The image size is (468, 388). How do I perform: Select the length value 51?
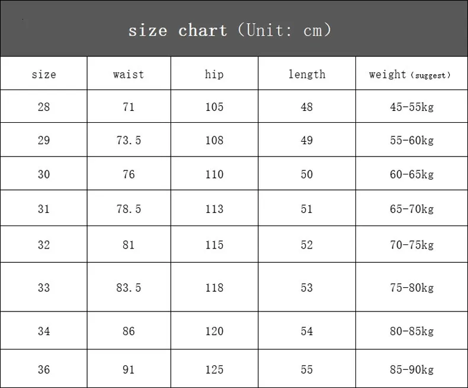click(x=307, y=209)
